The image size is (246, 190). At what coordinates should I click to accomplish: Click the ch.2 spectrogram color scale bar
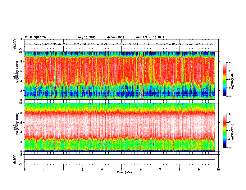click(x=225, y=131)
